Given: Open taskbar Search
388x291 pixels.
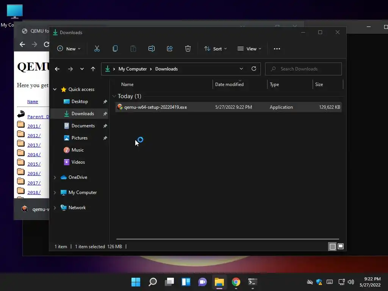Looking at the screenshot, I should [x=153, y=282].
